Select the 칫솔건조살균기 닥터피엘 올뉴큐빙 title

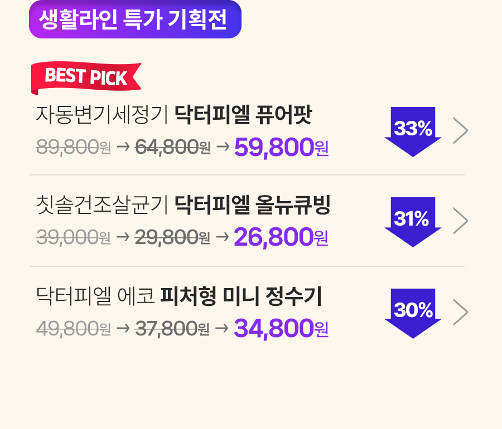tap(183, 205)
